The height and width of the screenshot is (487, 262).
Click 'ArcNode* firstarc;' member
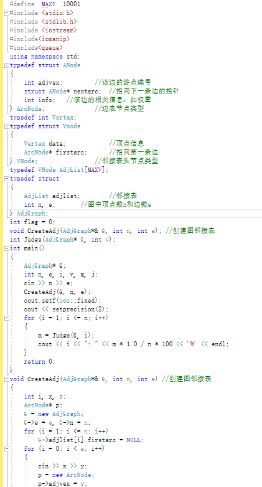tap(56, 153)
